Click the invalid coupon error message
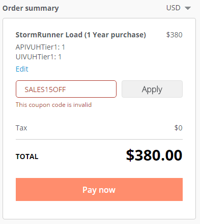 [x=53, y=105]
